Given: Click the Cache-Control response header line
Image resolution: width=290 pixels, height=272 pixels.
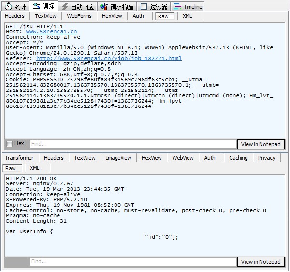Looking at the screenshot, I should pos(136,211).
